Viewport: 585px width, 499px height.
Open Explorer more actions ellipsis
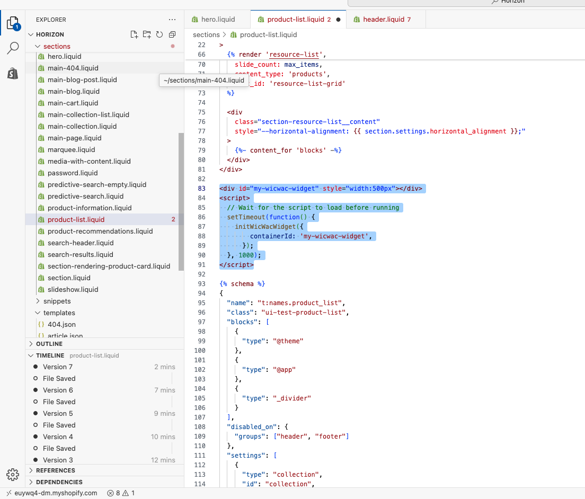(x=172, y=20)
